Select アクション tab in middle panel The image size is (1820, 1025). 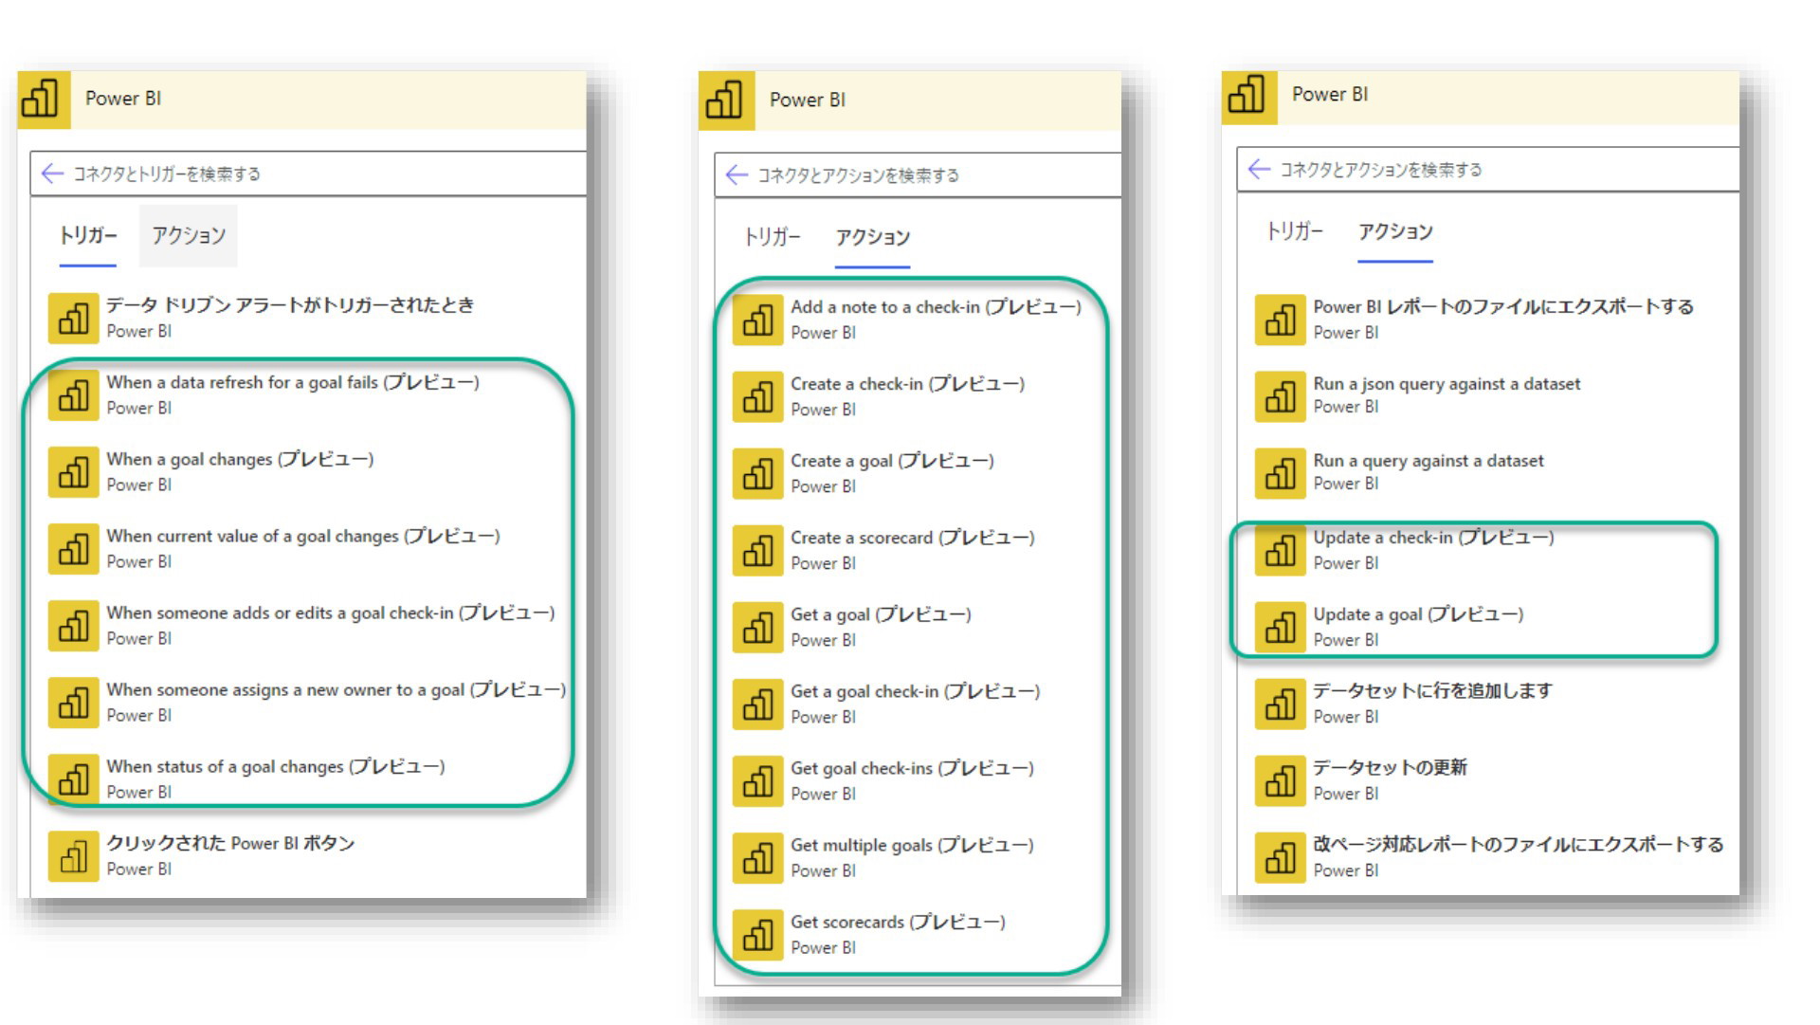point(872,237)
